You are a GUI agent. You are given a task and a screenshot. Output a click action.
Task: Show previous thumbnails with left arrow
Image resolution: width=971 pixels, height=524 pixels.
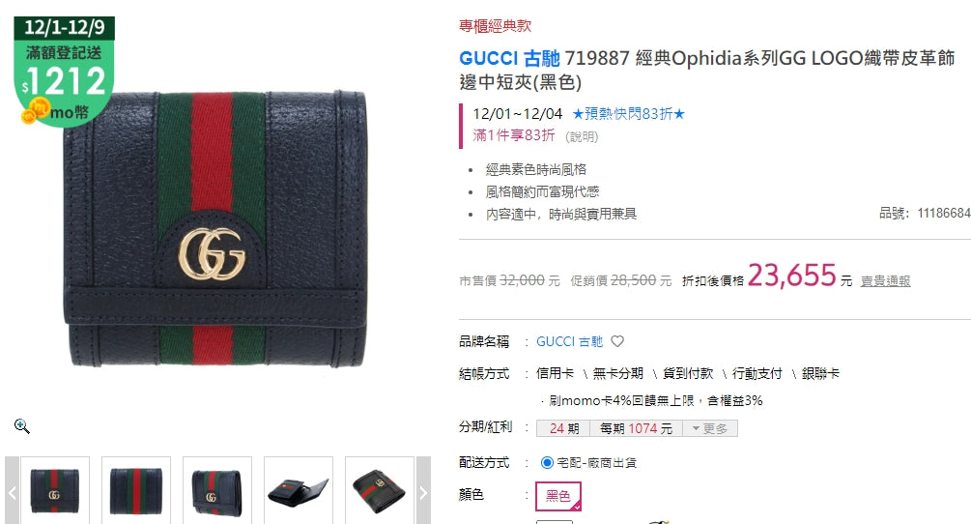pyautogui.click(x=12, y=492)
